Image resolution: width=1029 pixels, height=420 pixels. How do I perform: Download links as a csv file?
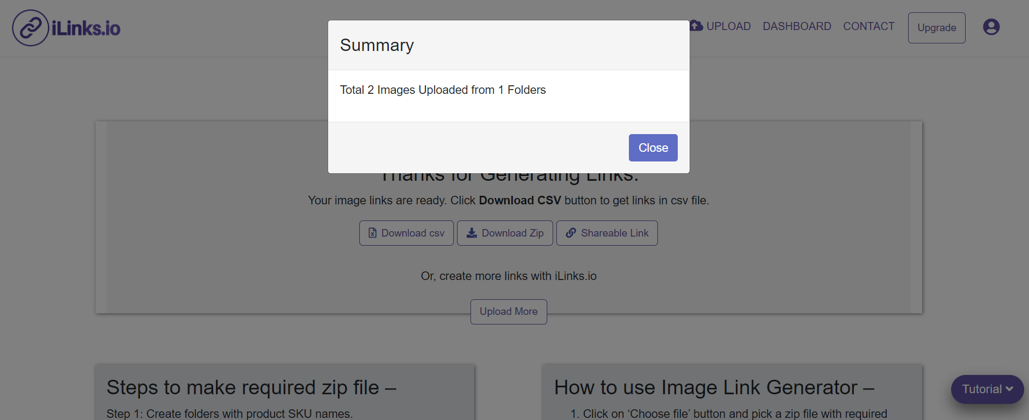(406, 233)
